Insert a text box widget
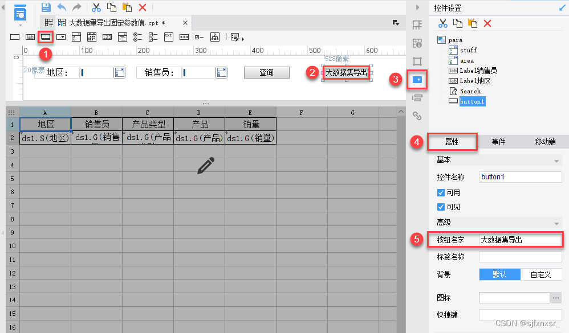 pos(15,37)
